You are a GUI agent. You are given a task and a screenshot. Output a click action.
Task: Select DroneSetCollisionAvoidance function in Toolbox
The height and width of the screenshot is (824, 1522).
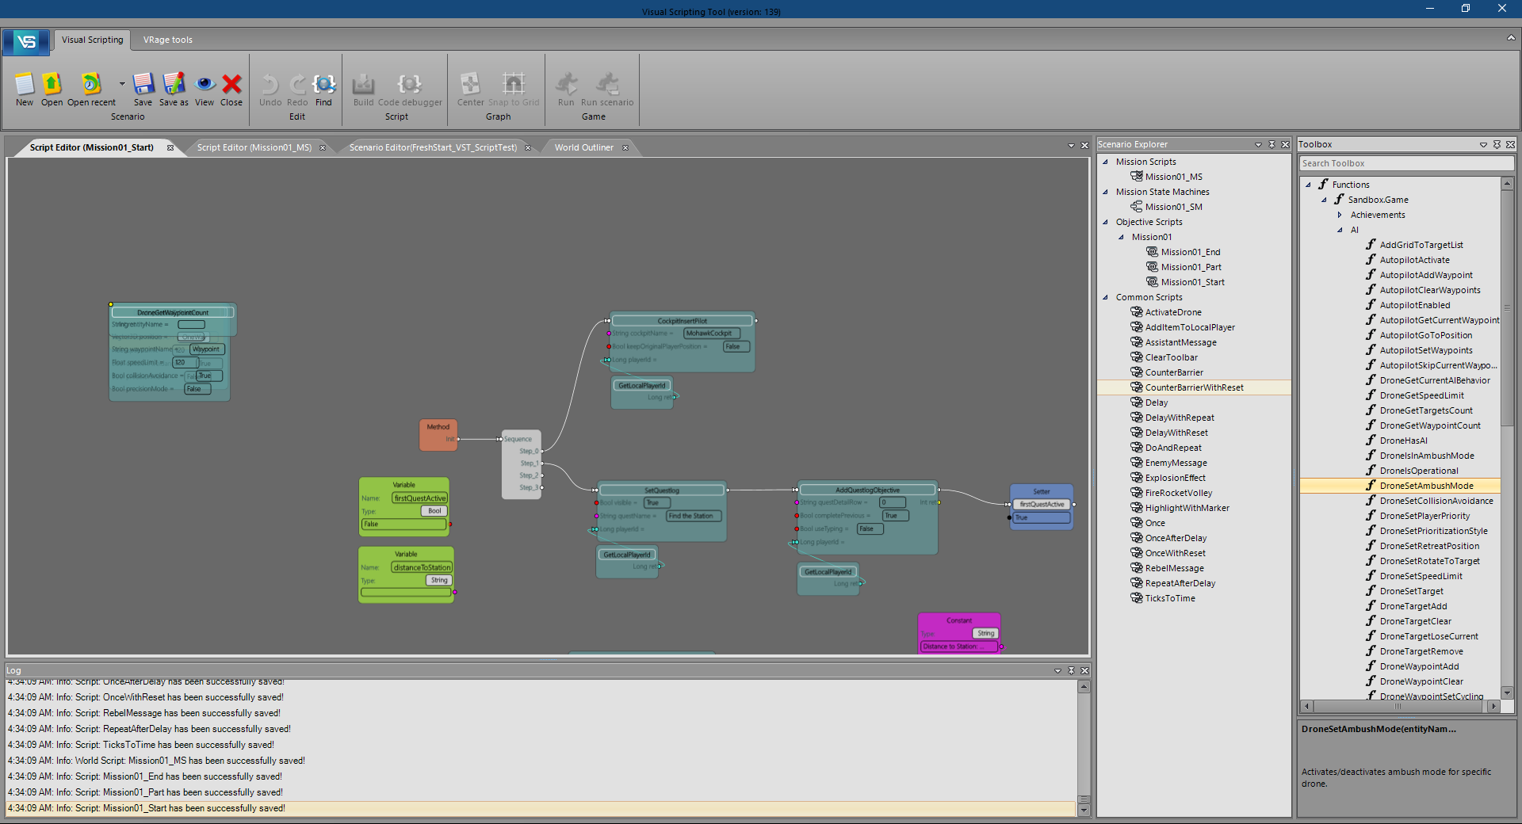tap(1436, 501)
